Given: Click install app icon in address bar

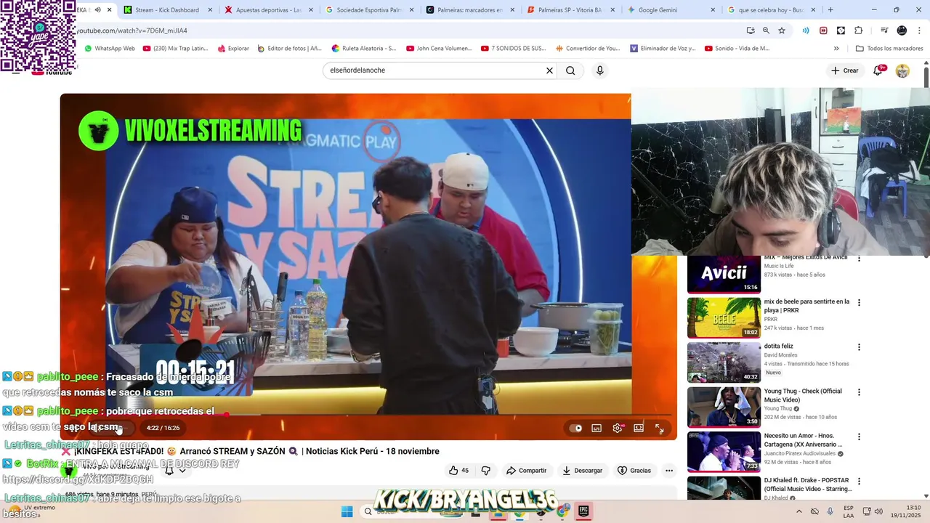Looking at the screenshot, I should [x=751, y=31].
